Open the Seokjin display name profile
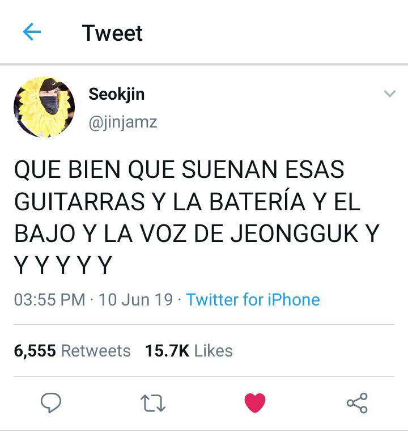 [x=117, y=94]
